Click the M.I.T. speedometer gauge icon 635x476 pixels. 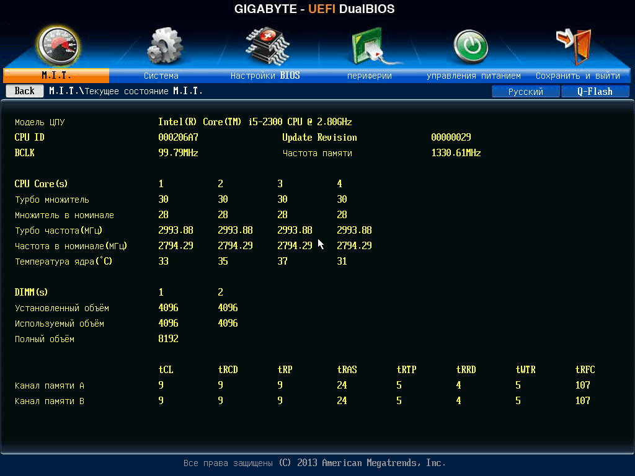click(58, 46)
